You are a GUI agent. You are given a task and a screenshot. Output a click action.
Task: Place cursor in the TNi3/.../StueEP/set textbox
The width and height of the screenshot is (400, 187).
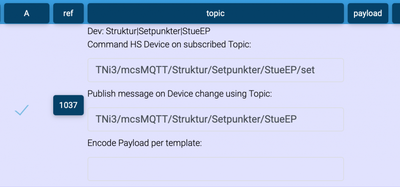pos(216,70)
